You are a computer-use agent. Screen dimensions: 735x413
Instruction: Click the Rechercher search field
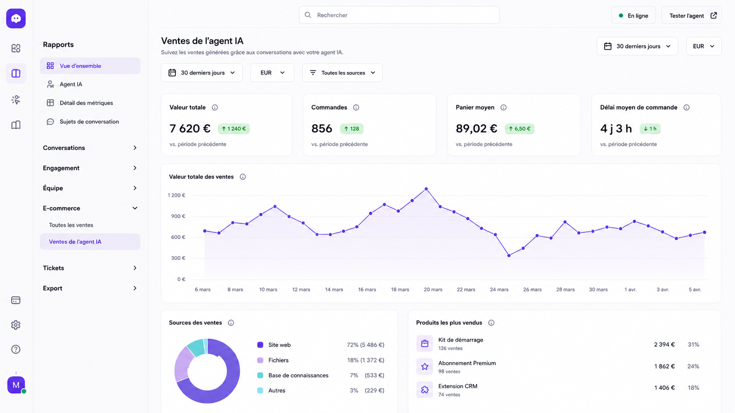coord(399,15)
